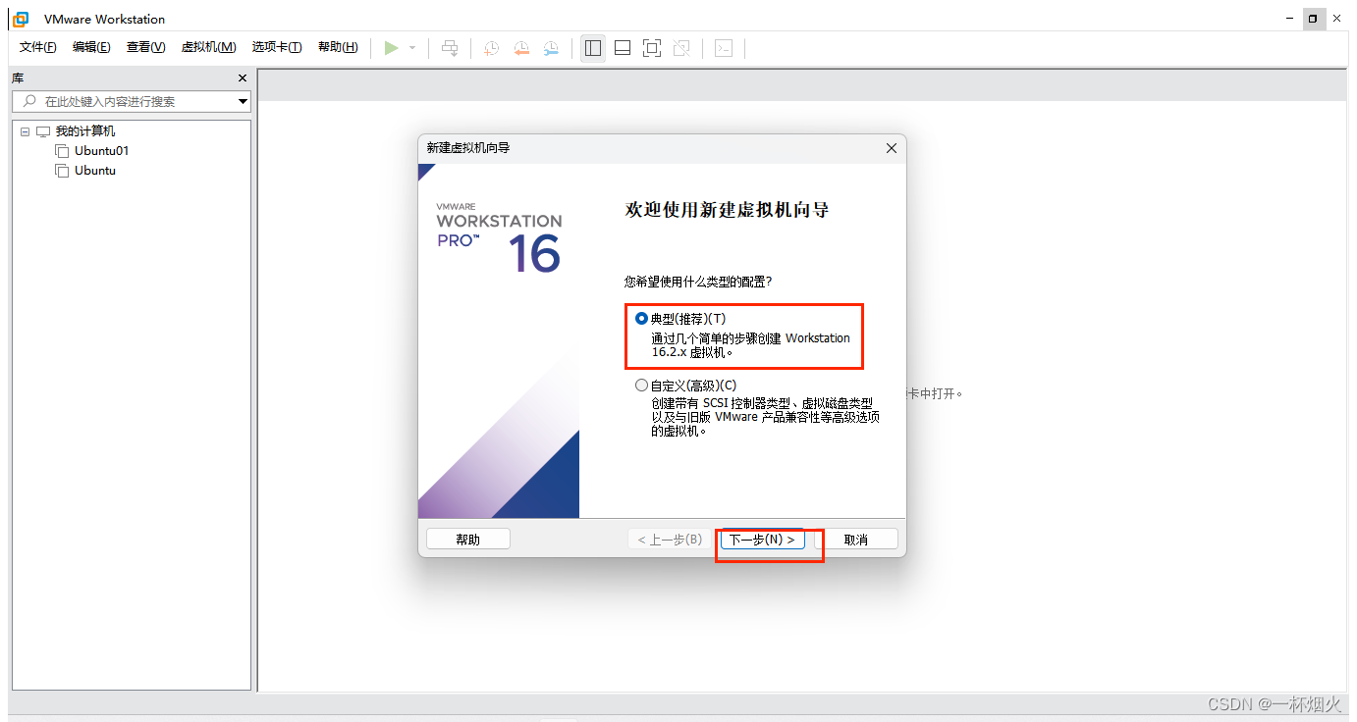Click the full screen mode icon

click(x=652, y=48)
